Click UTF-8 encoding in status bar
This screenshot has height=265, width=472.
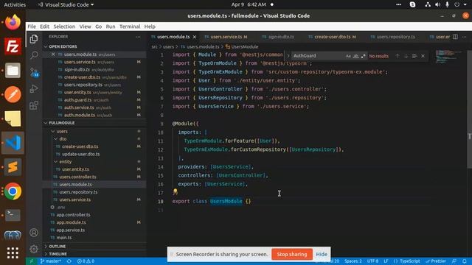[x=372, y=261]
